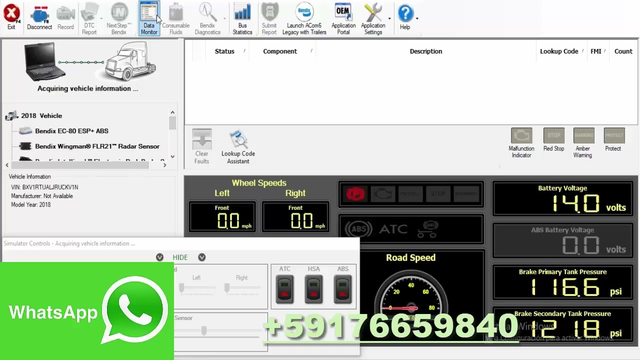Screen dimensions: 640x360
Task: Sort by the FMI column header
Action: (597, 51)
